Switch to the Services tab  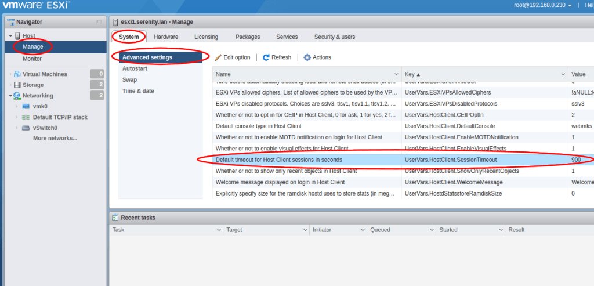pos(287,37)
